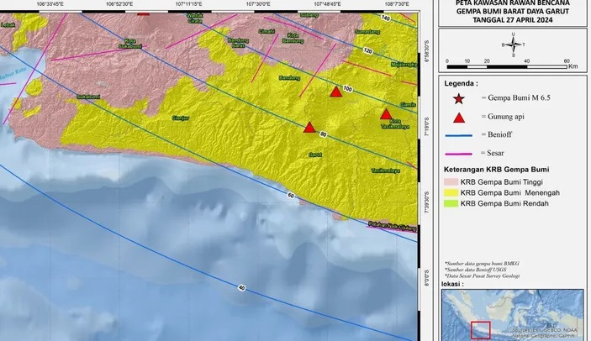Click the 60 depth contour label
The height and width of the screenshot is (341, 591).
pyautogui.click(x=290, y=196)
